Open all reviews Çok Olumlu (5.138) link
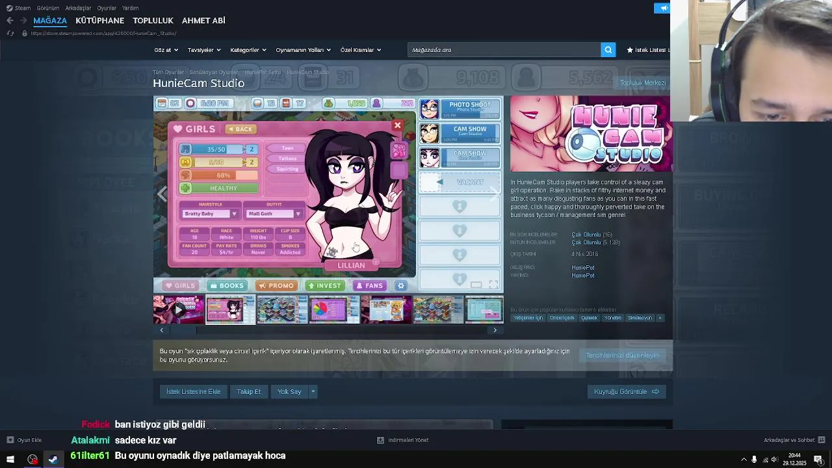This screenshot has height=468, width=832. [595, 242]
